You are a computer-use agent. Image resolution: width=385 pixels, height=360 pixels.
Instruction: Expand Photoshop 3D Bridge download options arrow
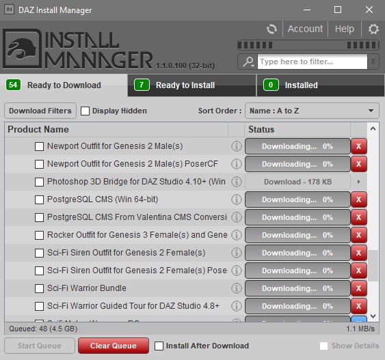tap(359, 182)
